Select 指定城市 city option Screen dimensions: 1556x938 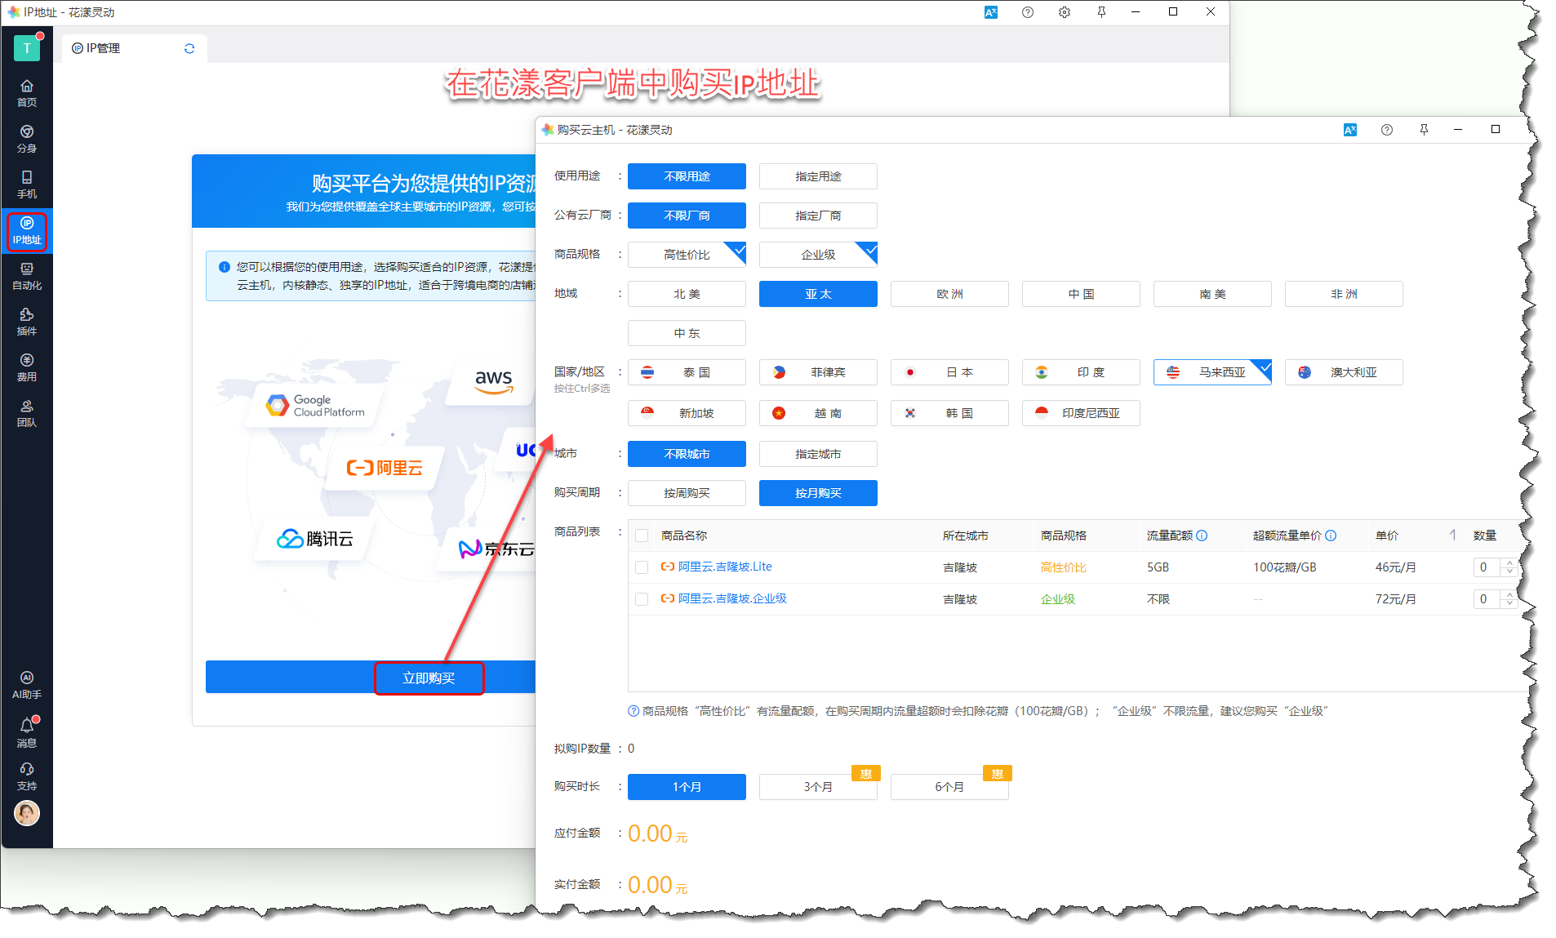click(818, 454)
